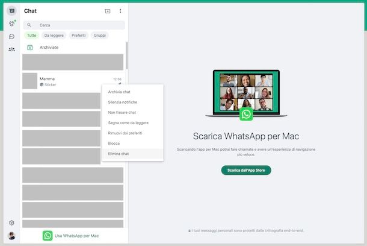
Task: Click the laptop video call illustration
Action: tap(246, 94)
